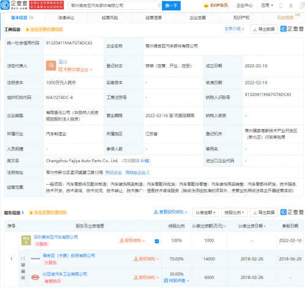This screenshot has width=305, height=288.
Task: Expand 股权结构 for the 100% shareholder
Action: tap(132, 240)
